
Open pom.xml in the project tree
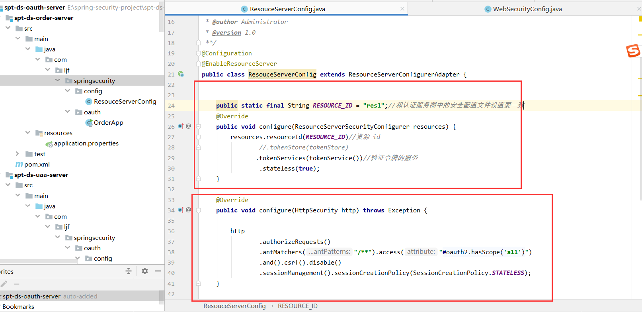(x=37, y=164)
